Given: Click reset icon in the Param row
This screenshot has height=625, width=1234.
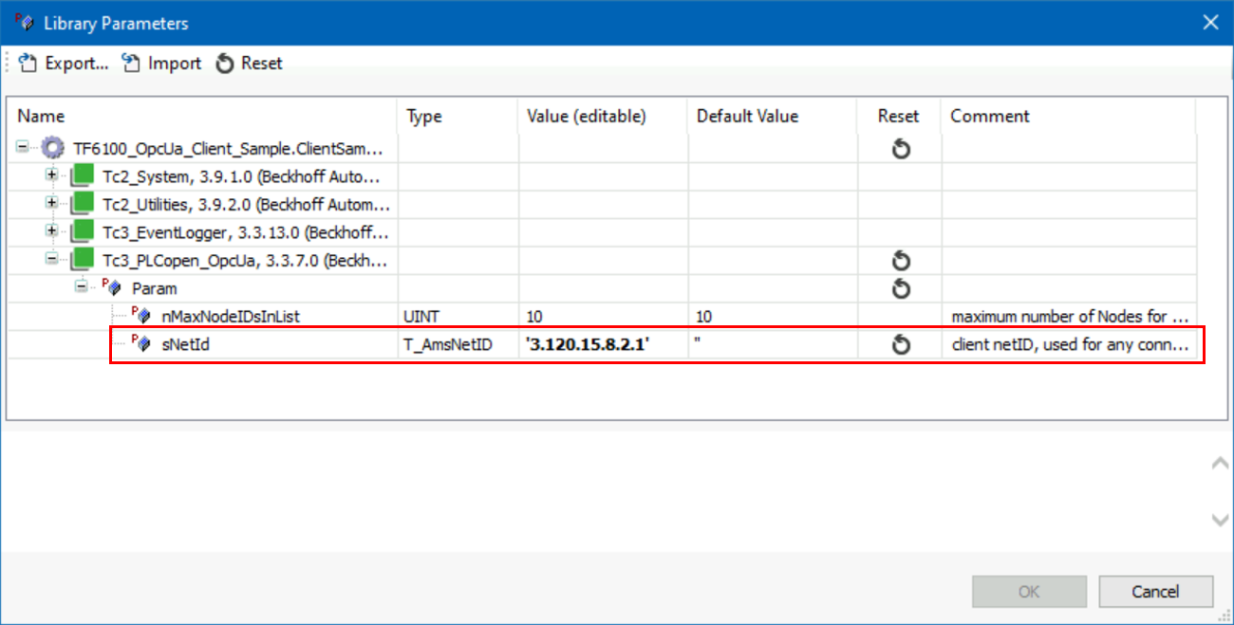Looking at the screenshot, I should 900,288.
